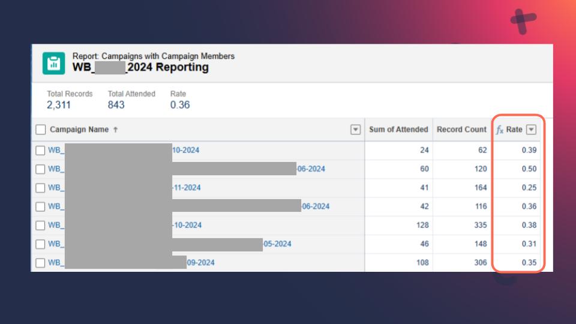The height and width of the screenshot is (324, 576).
Task: Click the Total Records value 2,311
Action: click(59, 105)
